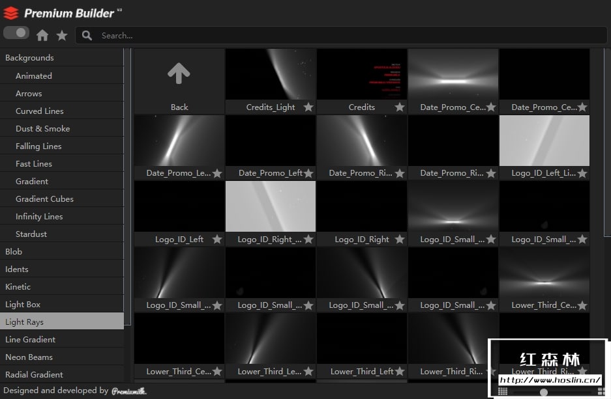
Task: Select the highlighted Light Rays category
Action: point(62,322)
